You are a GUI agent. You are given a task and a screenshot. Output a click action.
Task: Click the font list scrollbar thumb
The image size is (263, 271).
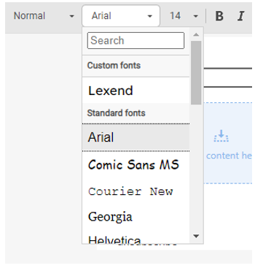tap(196, 72)
